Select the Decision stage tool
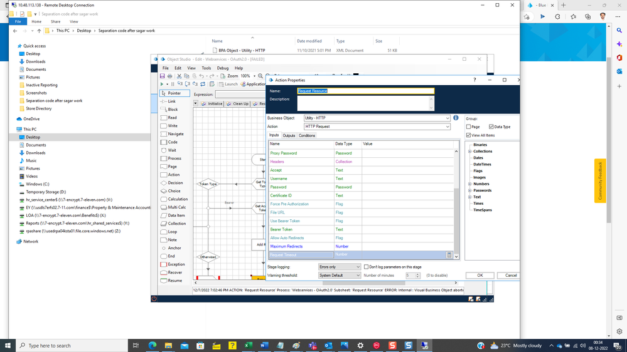 pos(174,183)
